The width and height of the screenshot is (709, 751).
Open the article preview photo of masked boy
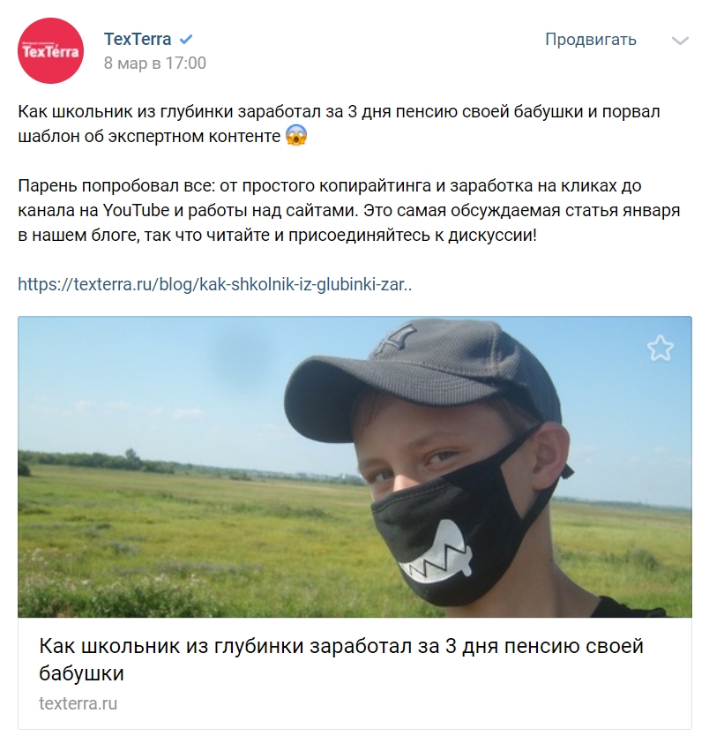pyautogui.click(x=354, y=467)
